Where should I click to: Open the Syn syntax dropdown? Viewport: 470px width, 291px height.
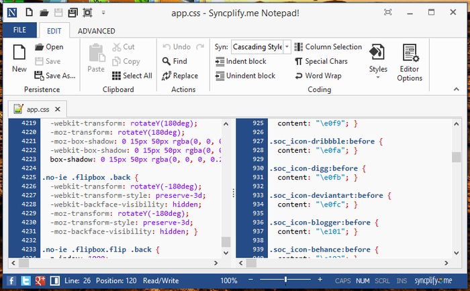pos(287,47)
